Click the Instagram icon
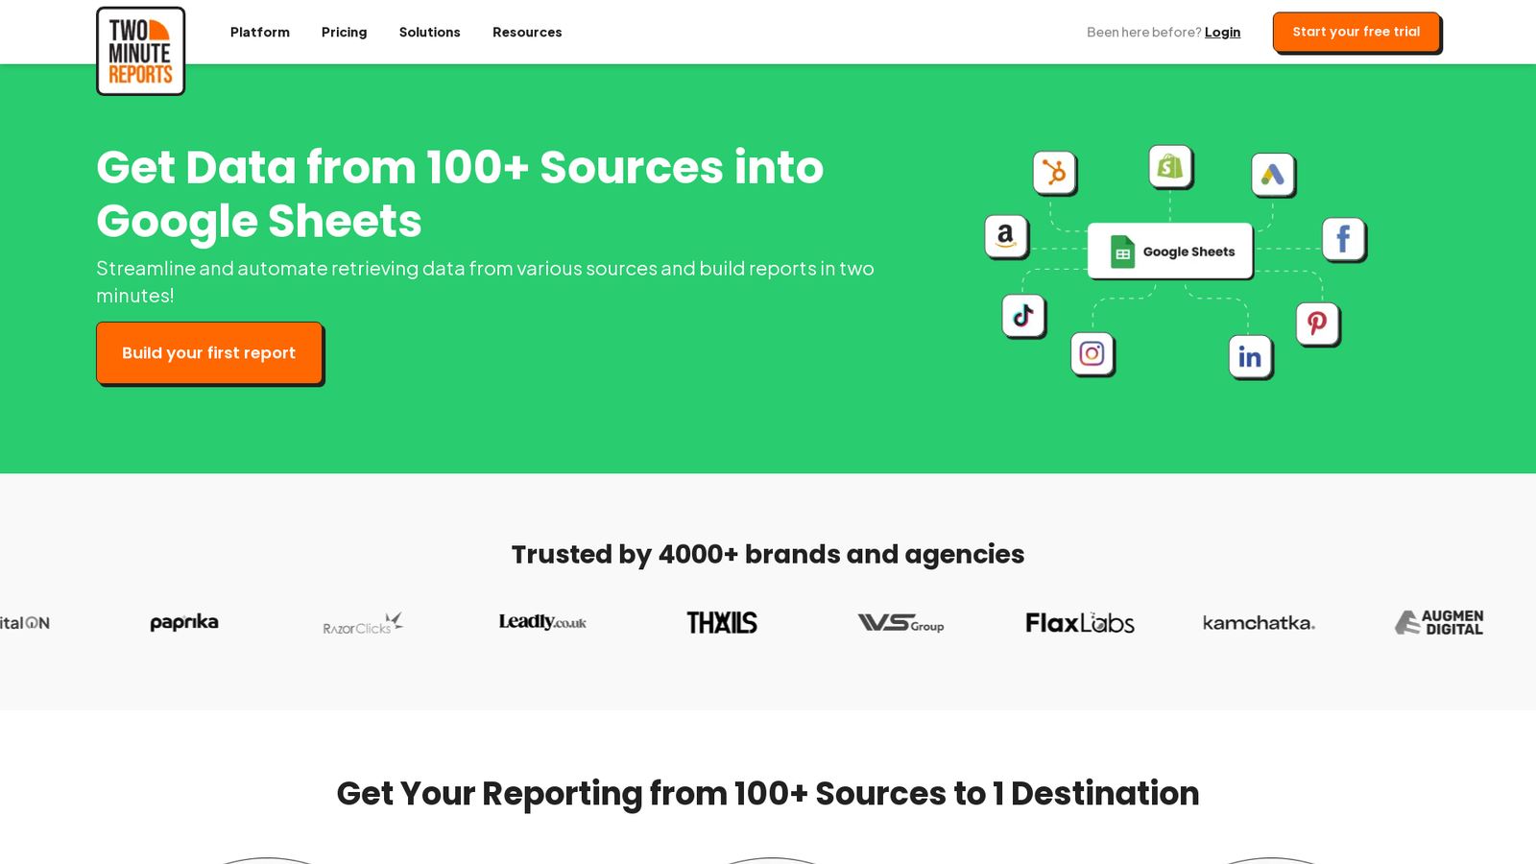The width and height of the screenshot is (1536, 864). pos(1092,354)
